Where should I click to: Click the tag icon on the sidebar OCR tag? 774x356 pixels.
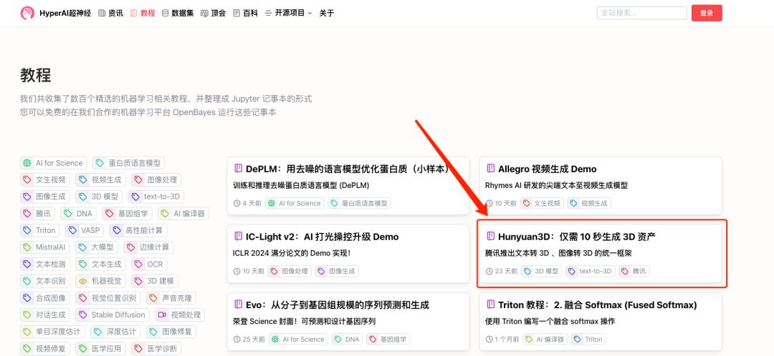[x=139, y=264]
